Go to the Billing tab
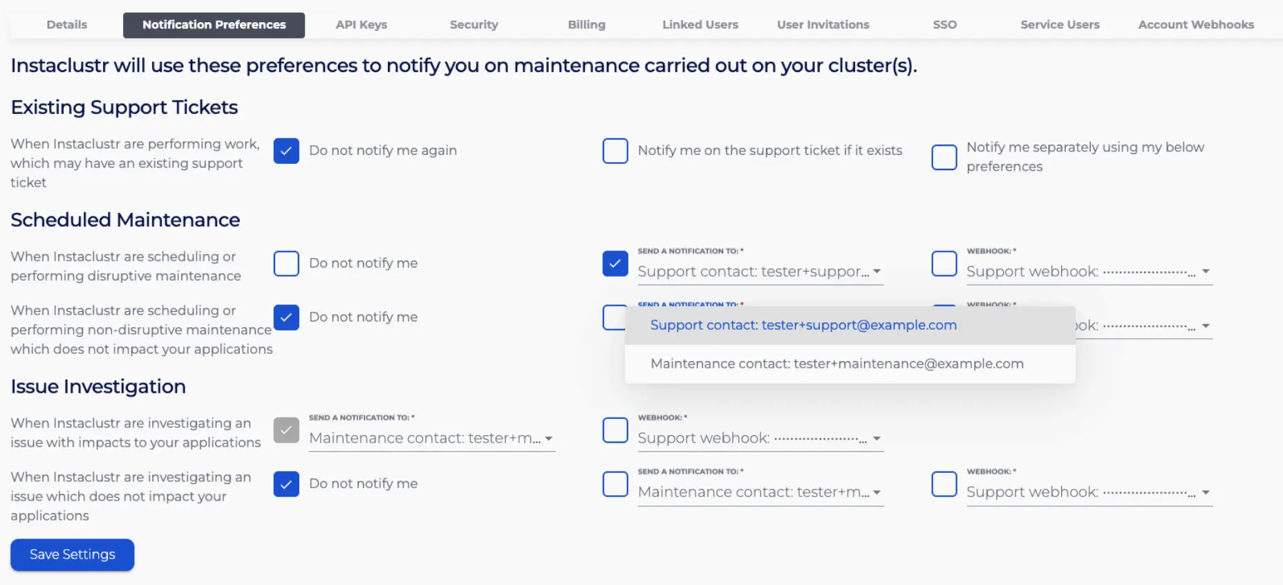 coord(586,25)
